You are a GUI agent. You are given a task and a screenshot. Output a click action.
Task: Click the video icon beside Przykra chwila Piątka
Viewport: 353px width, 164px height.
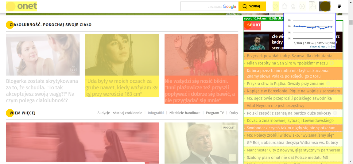tap(328, 84)
